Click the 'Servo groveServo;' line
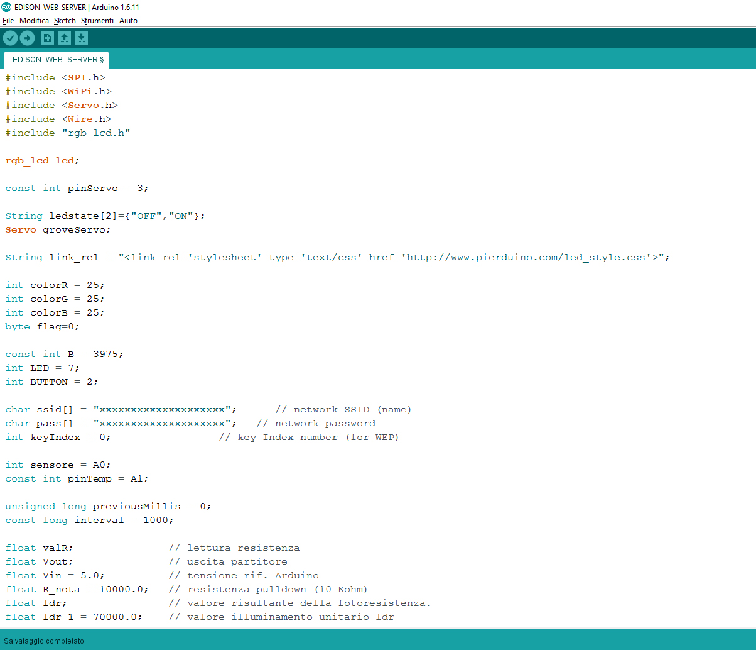This screenshot has width=756, height=650. [58, 229]
